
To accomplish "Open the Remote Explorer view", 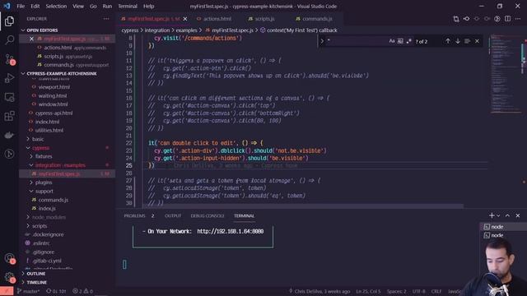I will point(9,97).
